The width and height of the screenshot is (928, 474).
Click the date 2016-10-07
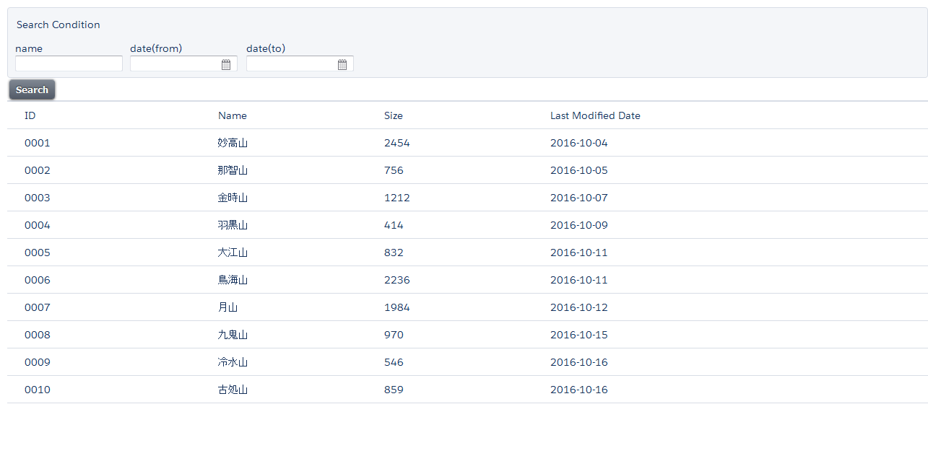[579, 198]
